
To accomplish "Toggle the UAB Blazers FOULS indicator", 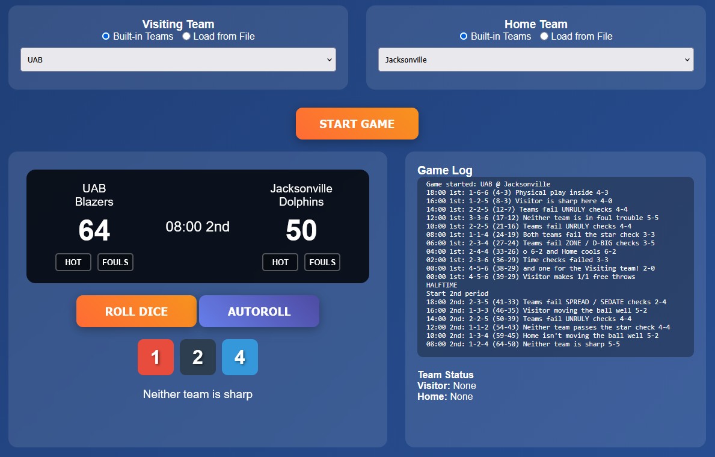I will pyautogui.click(x=115, y=262).
